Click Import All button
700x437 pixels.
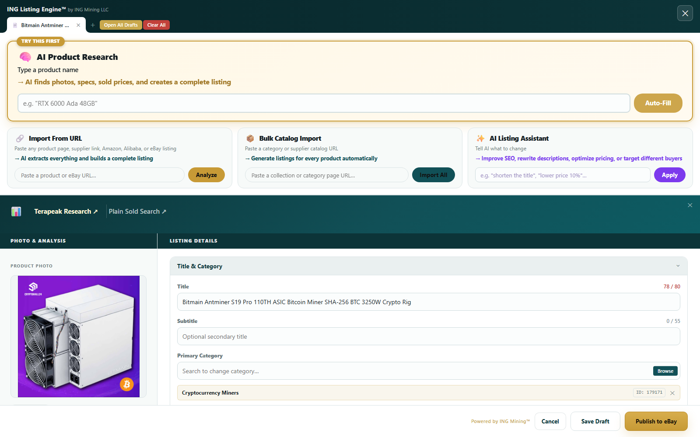pos(433,175)
